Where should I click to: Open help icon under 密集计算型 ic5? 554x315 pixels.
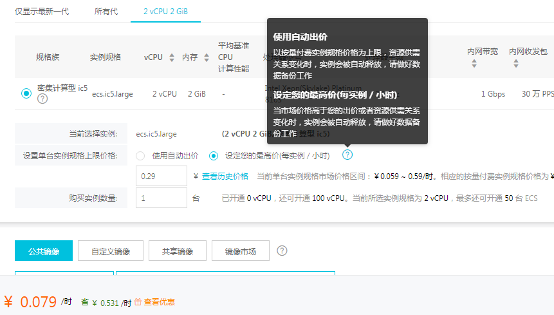(42, 99)
